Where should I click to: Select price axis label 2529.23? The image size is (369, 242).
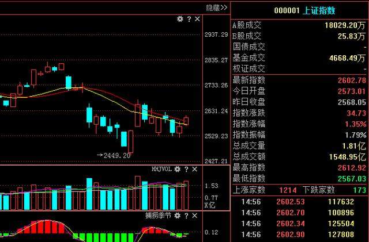(x=216, y=136)
